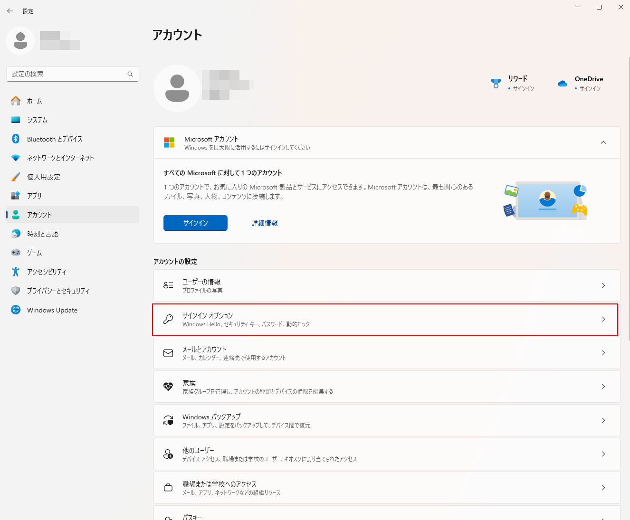Click the back arrow in title bar

tap(10, 11)
